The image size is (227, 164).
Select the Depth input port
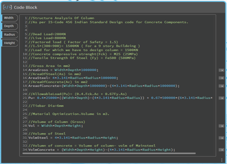click(9, 26)
